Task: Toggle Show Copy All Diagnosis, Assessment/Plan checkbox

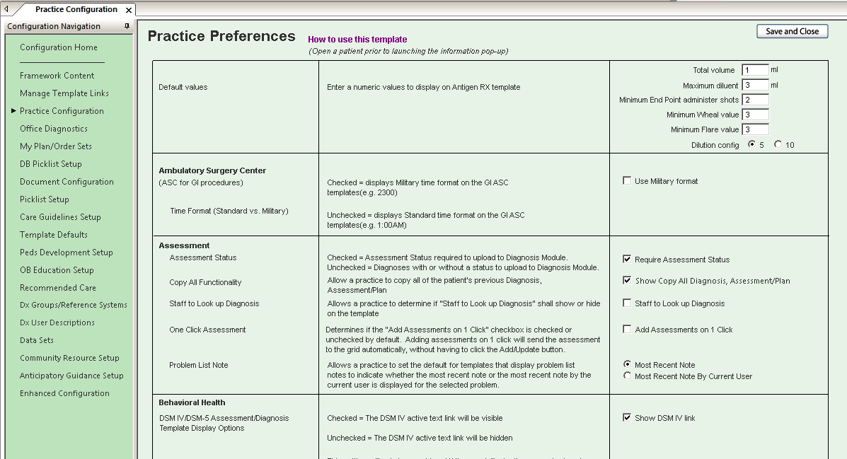Action: [627, 280]
